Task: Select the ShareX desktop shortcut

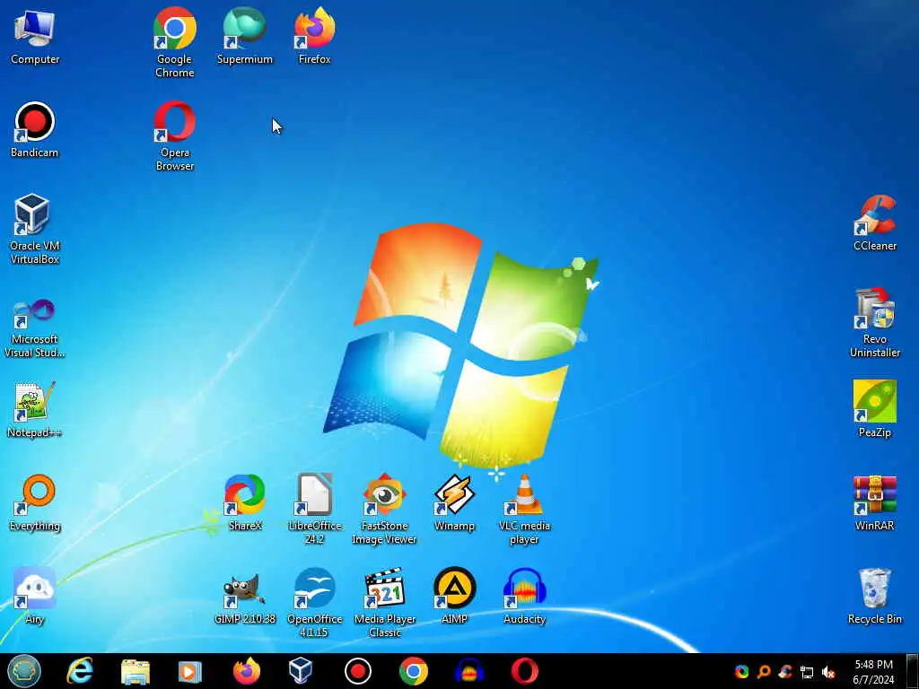Action: 244,502
